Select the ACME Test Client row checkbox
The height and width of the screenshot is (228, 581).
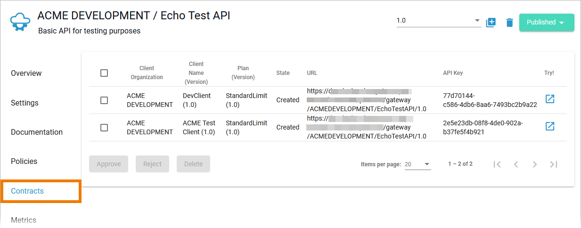tap(104, 128)
